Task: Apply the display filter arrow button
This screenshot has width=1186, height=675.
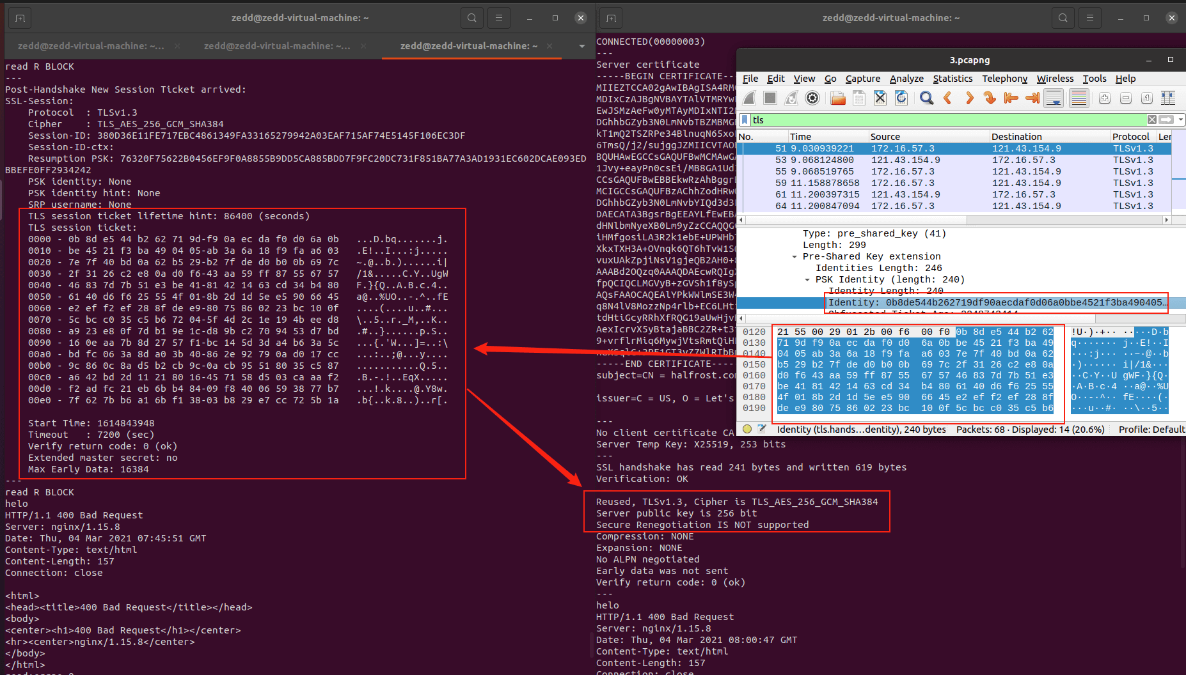Action: (1166, 120)
